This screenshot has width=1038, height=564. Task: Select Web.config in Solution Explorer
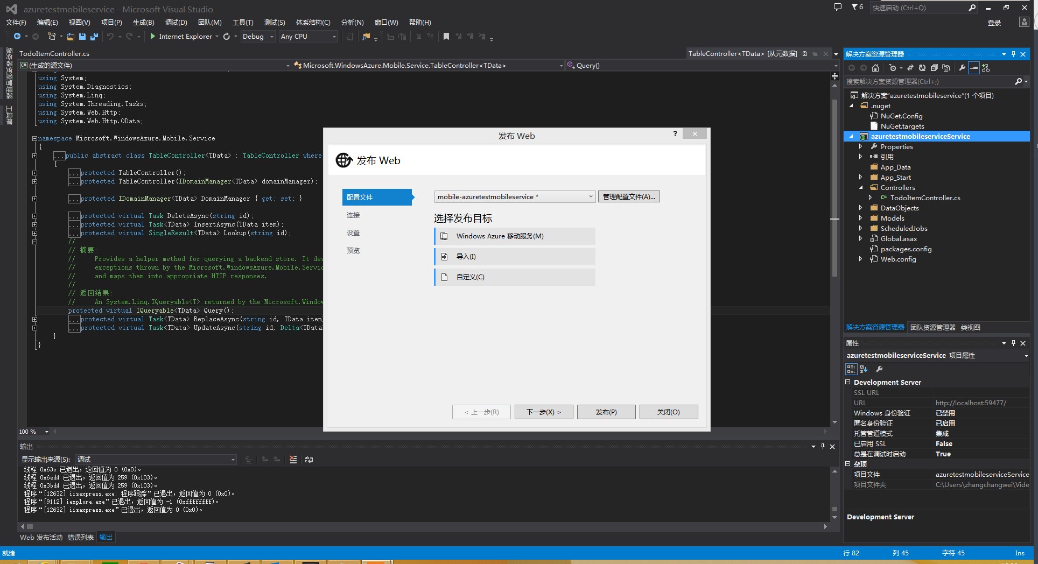click(898, 259)
